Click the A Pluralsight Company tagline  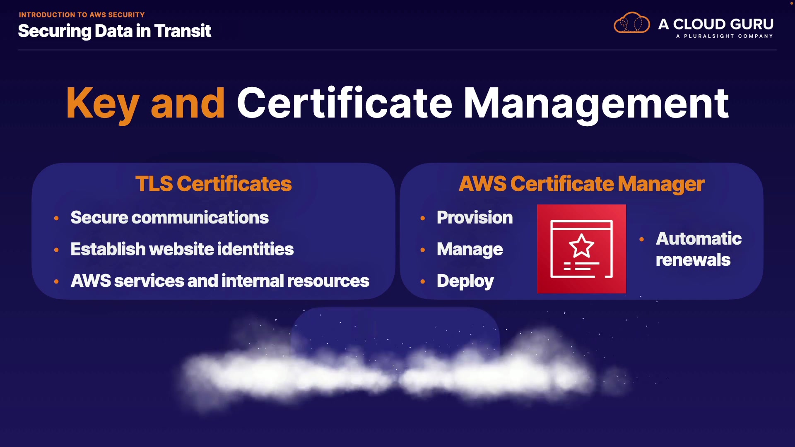point(724,36)
